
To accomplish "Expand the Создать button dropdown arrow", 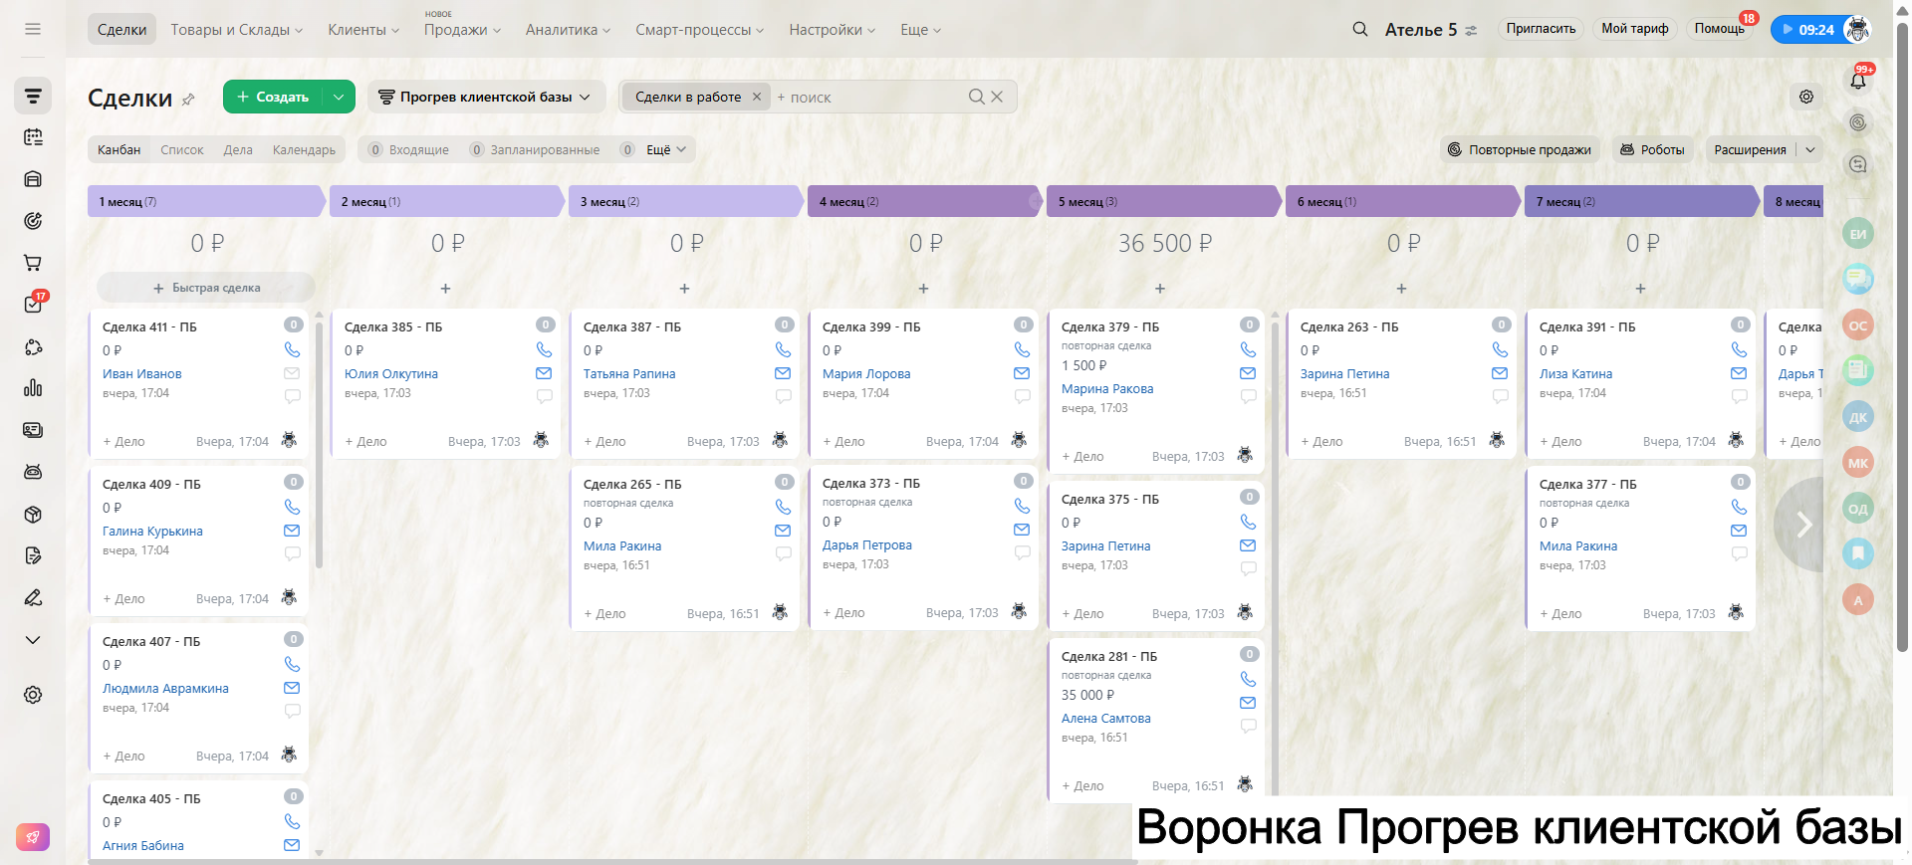I will coord(339,97).
